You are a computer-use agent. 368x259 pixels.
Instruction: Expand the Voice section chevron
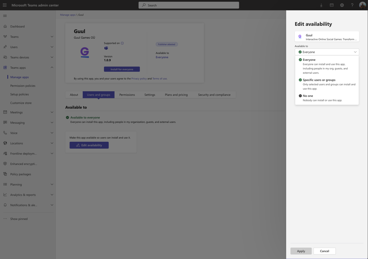point(52,133)
